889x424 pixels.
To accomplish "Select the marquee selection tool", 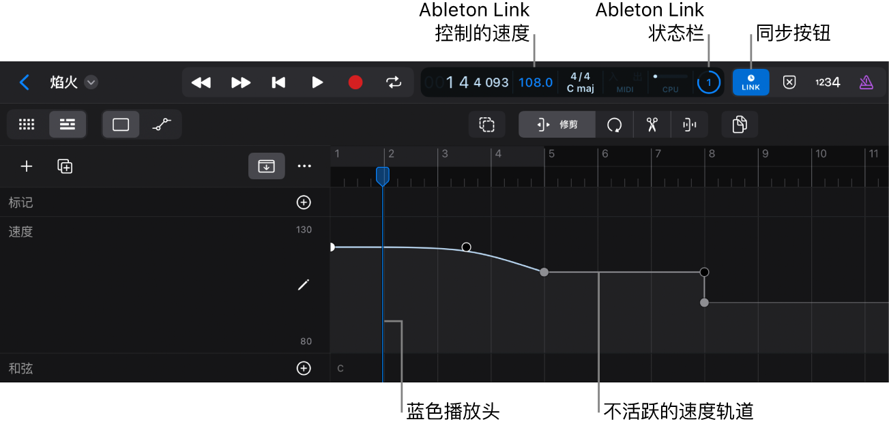I will [x=486, y=124].
